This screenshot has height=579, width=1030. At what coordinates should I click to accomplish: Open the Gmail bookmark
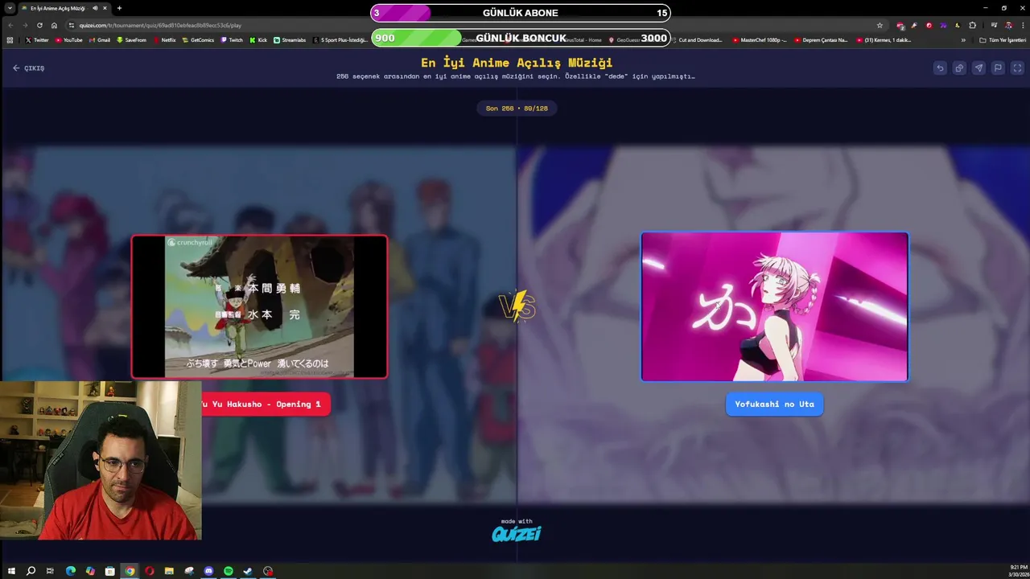click(100, 39)
